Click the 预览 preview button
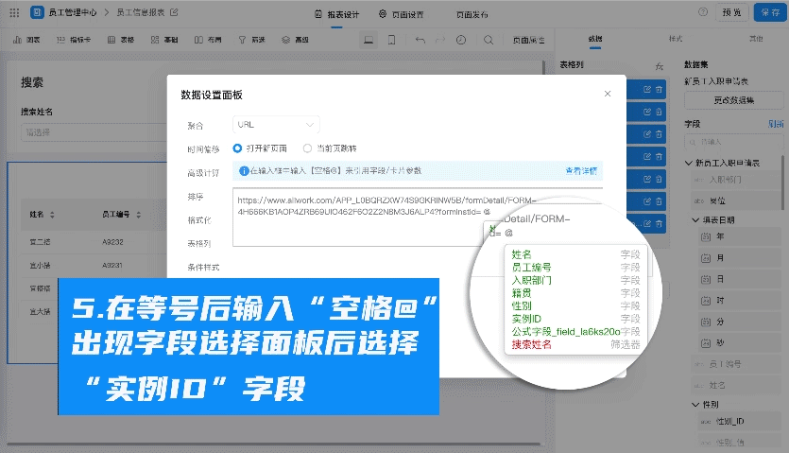The height and width of the screenshot is (453, 789). 731,12
